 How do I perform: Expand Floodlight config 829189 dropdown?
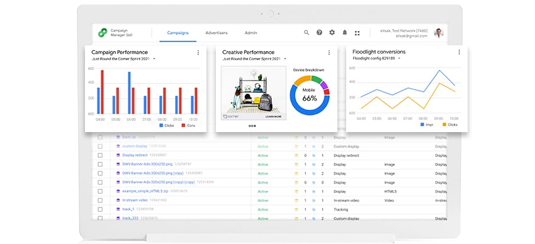[399, 58]
